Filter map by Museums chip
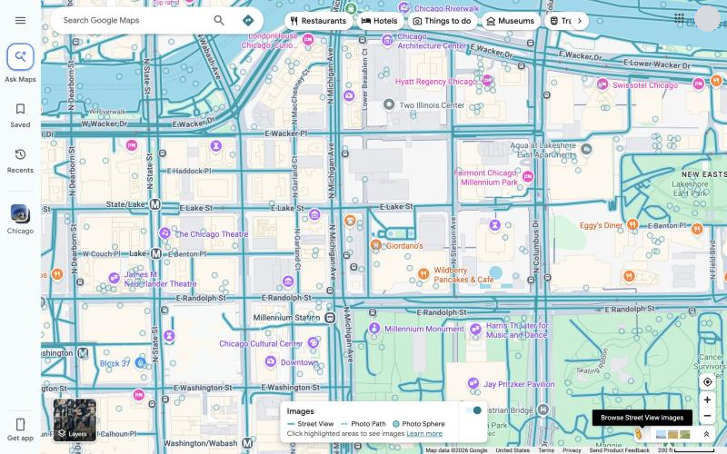Viewport: 727px width, 454px height. point(511,21)
